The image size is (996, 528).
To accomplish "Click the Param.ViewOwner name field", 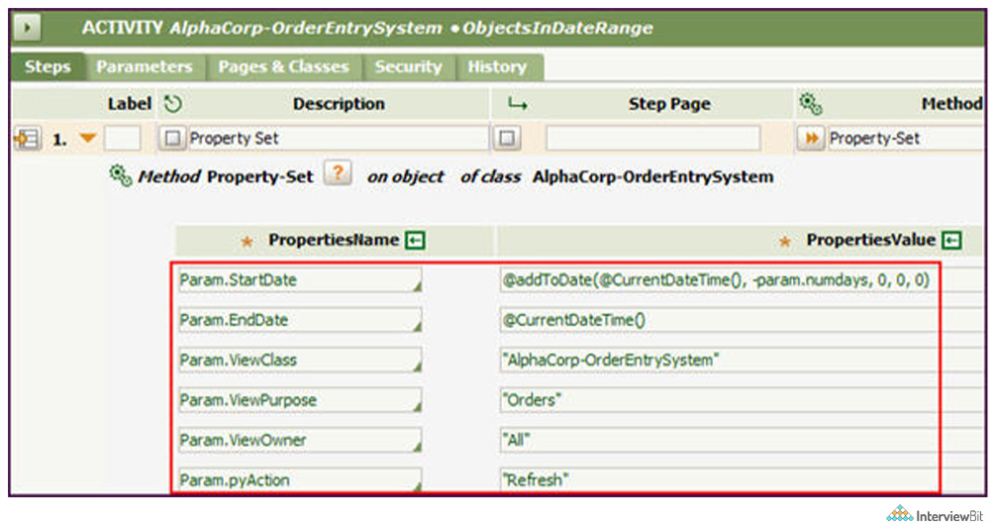I will click(300, 440).
